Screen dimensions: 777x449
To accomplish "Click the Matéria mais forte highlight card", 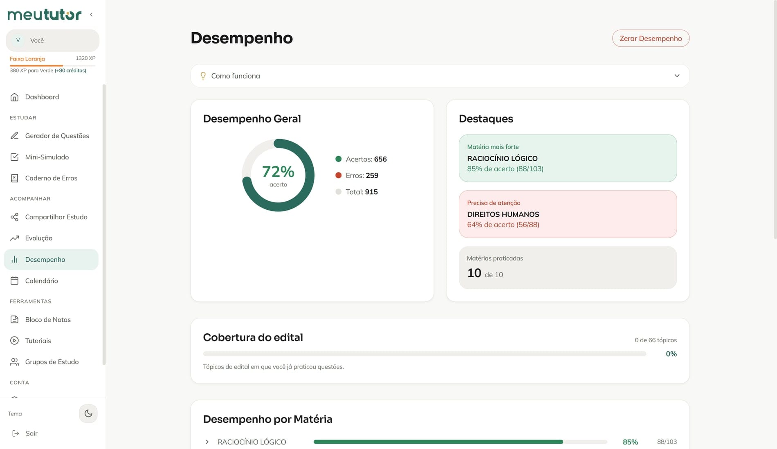I will (x=568, y=158).
